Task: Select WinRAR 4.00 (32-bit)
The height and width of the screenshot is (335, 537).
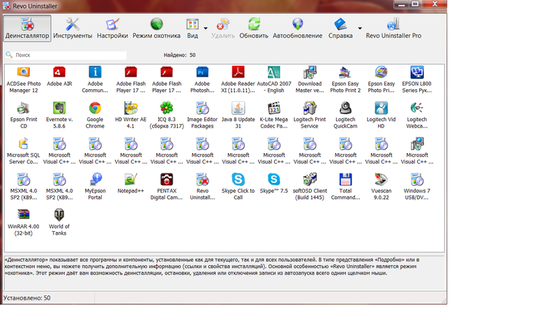Action: point(24,223)
